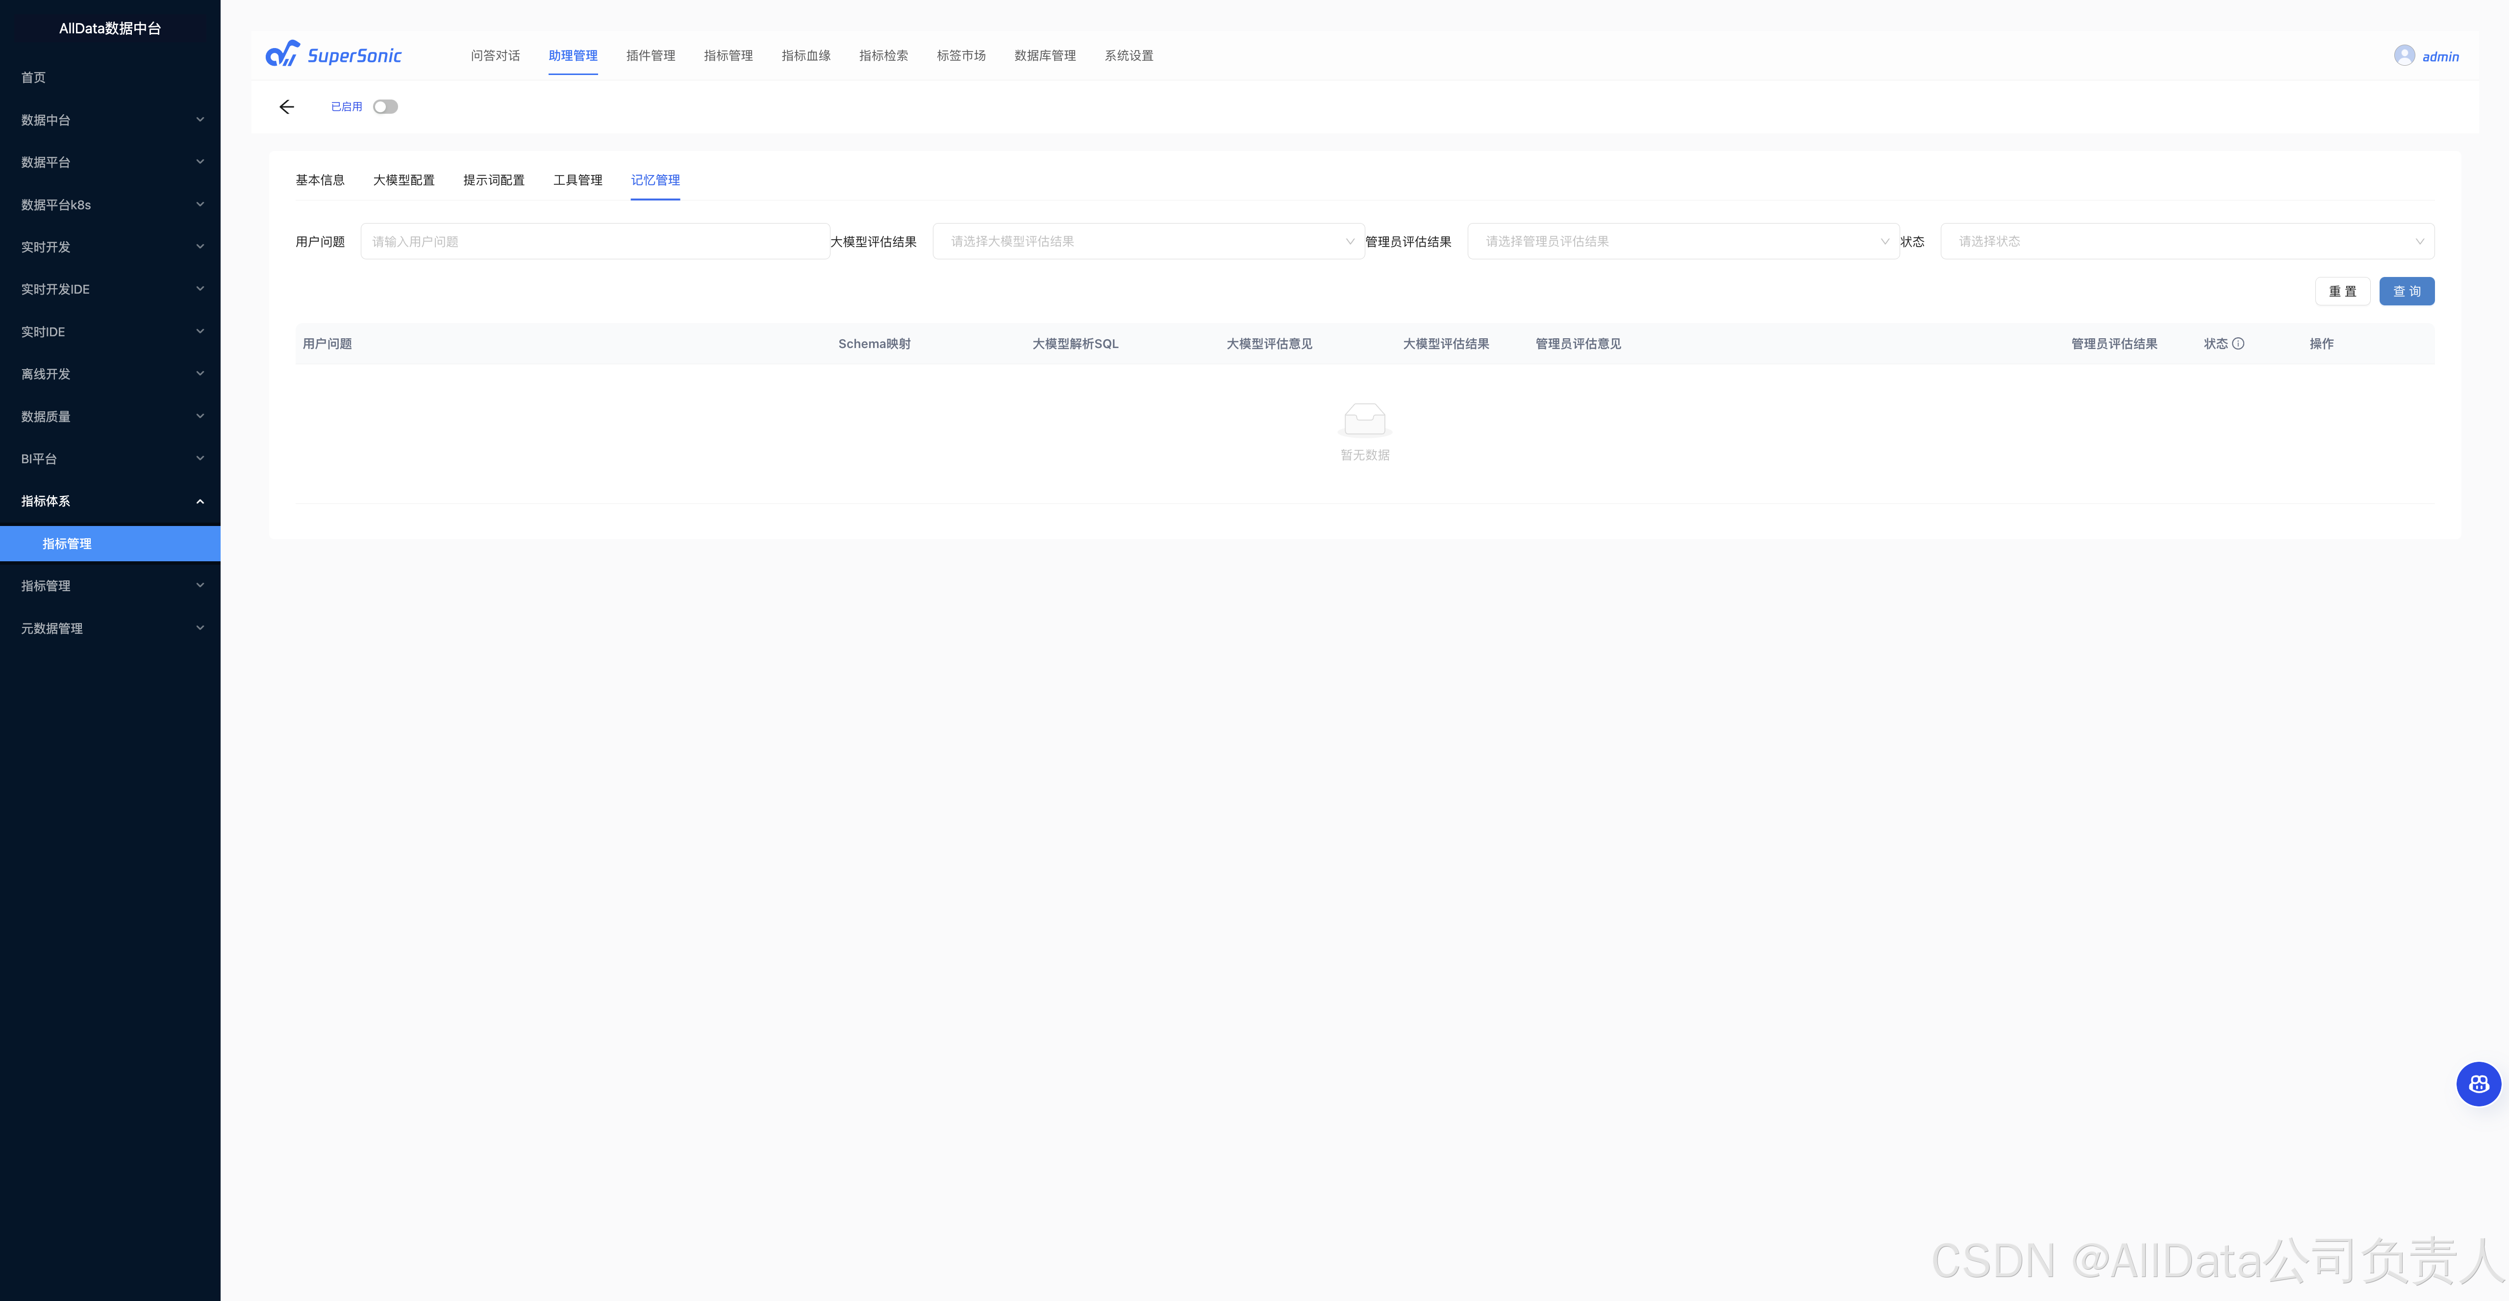Click the empty data inbox icon
The image size is (2509, 1301).
point(1365,420)
